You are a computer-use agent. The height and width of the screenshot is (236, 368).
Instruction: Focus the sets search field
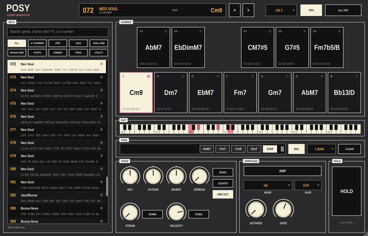pyautogui.click(x=58, y=32)
